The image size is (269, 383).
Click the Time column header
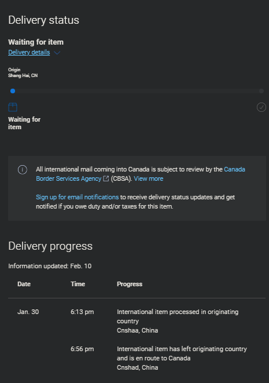click(x=78, y=284)
